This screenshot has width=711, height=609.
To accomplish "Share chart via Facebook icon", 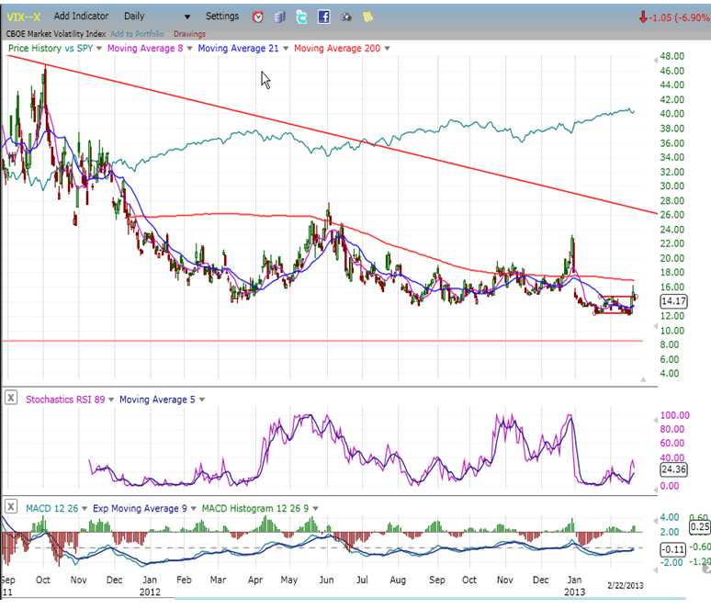I will [324, 17].
